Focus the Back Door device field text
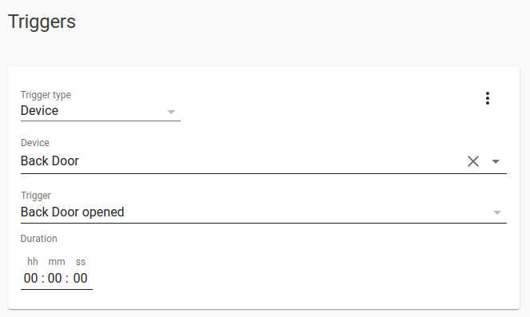This screenshot has width=530, height=317. tap(50, 161)
